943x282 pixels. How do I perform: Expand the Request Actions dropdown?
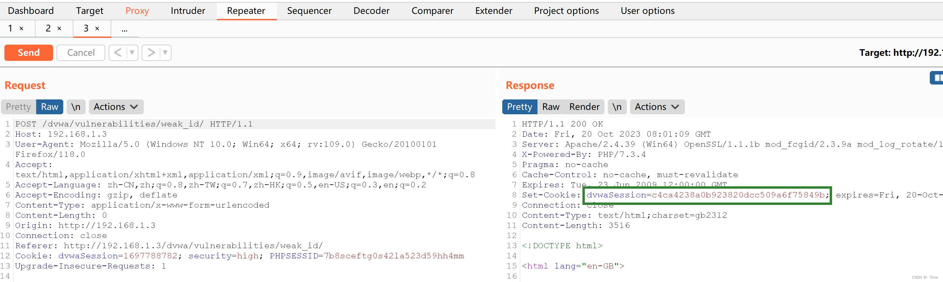116,107
